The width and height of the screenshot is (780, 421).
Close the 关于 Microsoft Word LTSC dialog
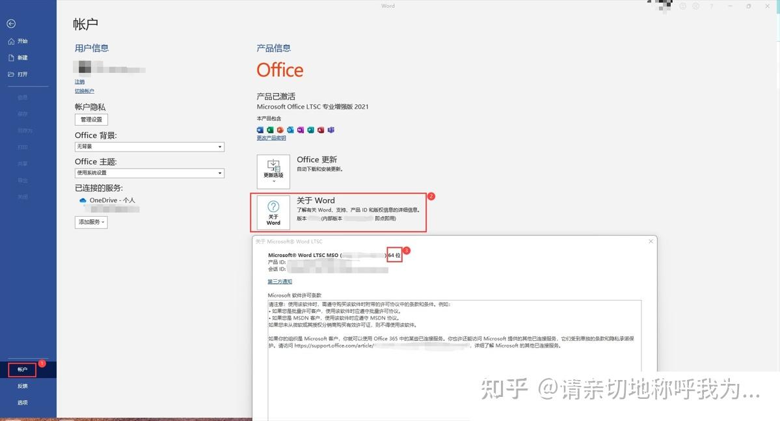click(651, 241)
